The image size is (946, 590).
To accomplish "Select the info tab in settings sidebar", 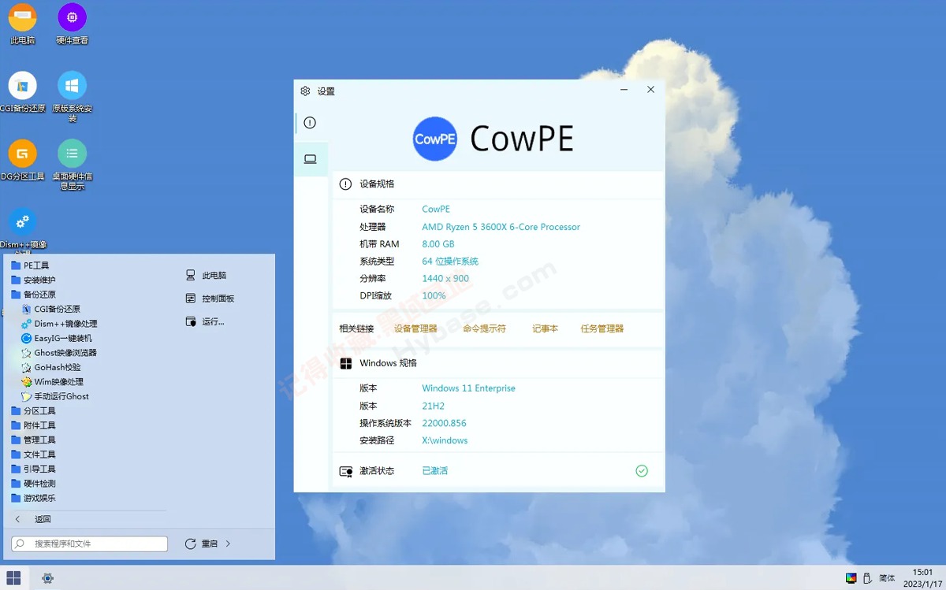I will tap(310, 123).
